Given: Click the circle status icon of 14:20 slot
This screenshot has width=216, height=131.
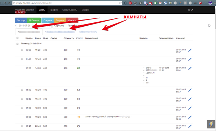Looking at the screenshot, I should (x=78, y=90).
